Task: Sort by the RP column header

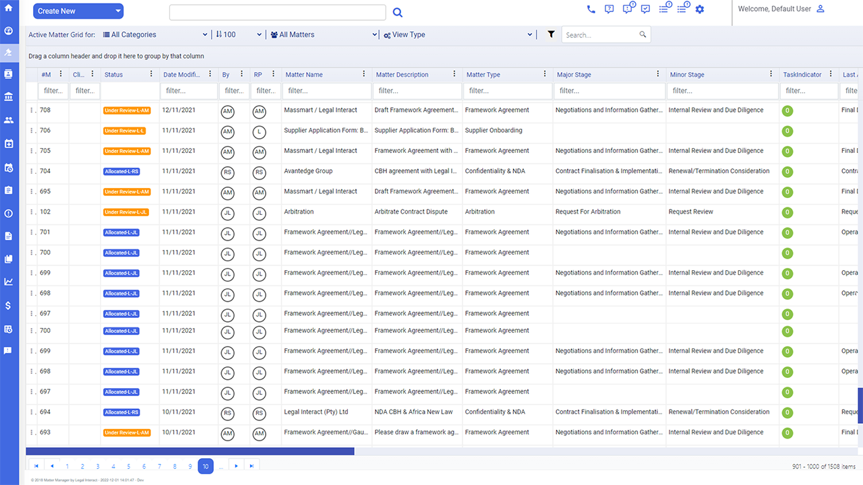Action: (258, 75)
